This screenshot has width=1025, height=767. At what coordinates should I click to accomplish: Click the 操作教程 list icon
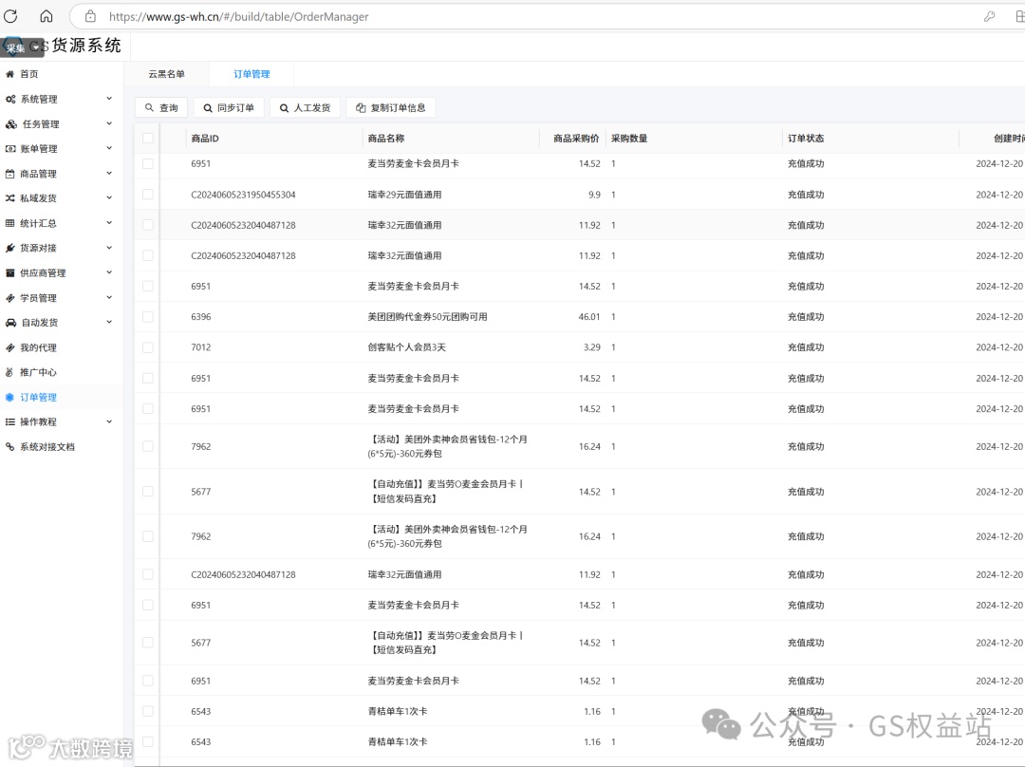coord(9,421)
